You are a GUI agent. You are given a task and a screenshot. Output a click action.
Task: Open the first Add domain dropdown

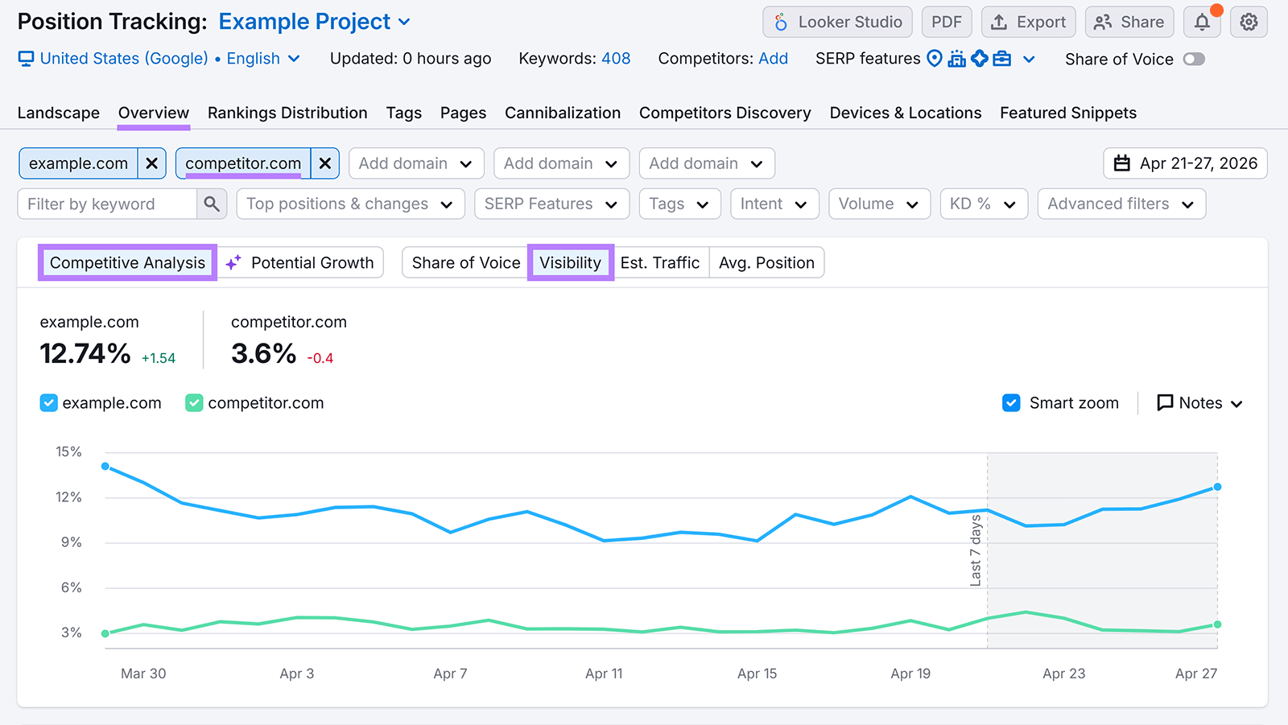pyautogui.click(x=416, y=163)
